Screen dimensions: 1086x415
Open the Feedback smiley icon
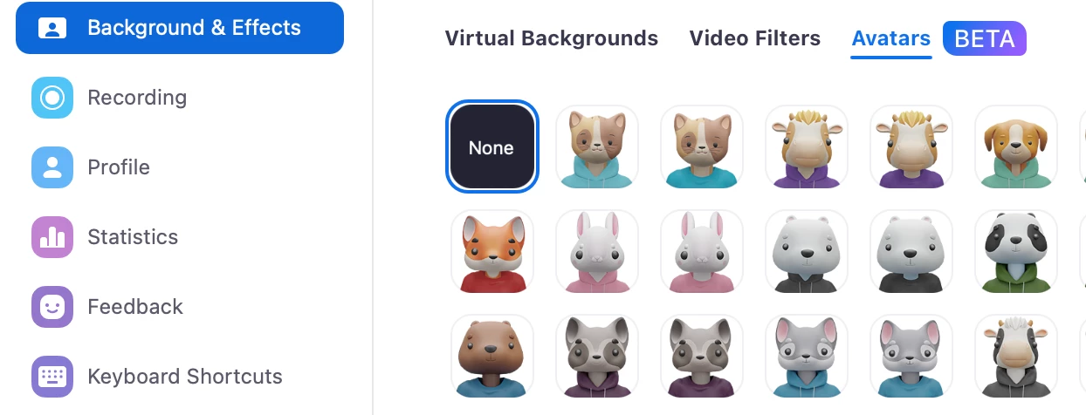pyautogui.click(x=52, y=307)
